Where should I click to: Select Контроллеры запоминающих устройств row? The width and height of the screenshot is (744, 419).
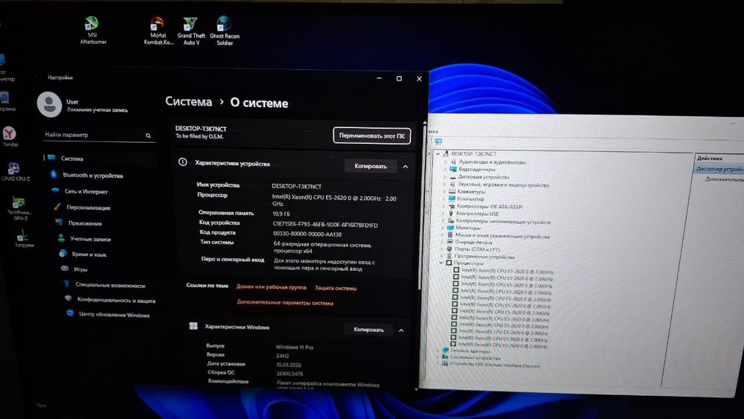coord(498,222)
